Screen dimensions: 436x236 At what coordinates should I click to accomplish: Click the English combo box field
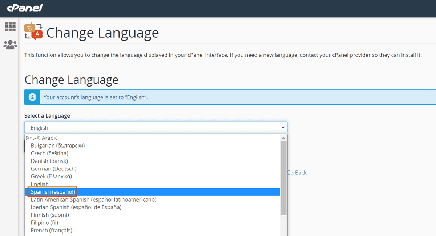[145, 127]
